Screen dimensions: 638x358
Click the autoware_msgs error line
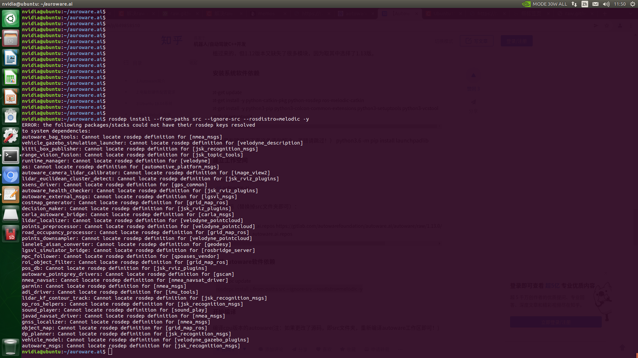click(x=131, y=346)
